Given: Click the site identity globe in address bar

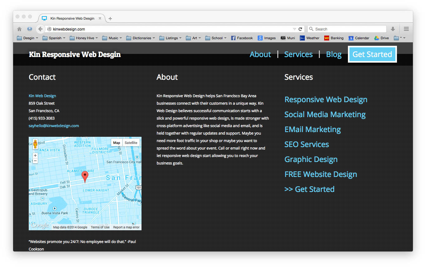Looking at the screenshot, I should 49,29.
